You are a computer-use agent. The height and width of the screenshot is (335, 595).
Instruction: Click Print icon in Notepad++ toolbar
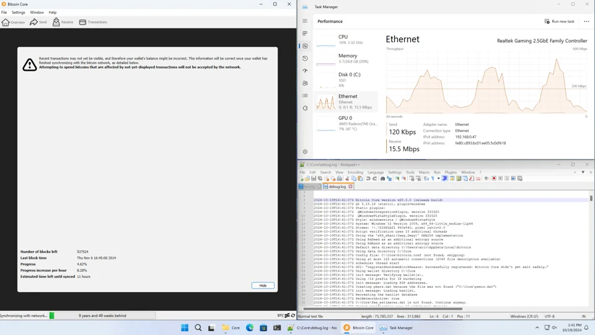pos(340,179)
